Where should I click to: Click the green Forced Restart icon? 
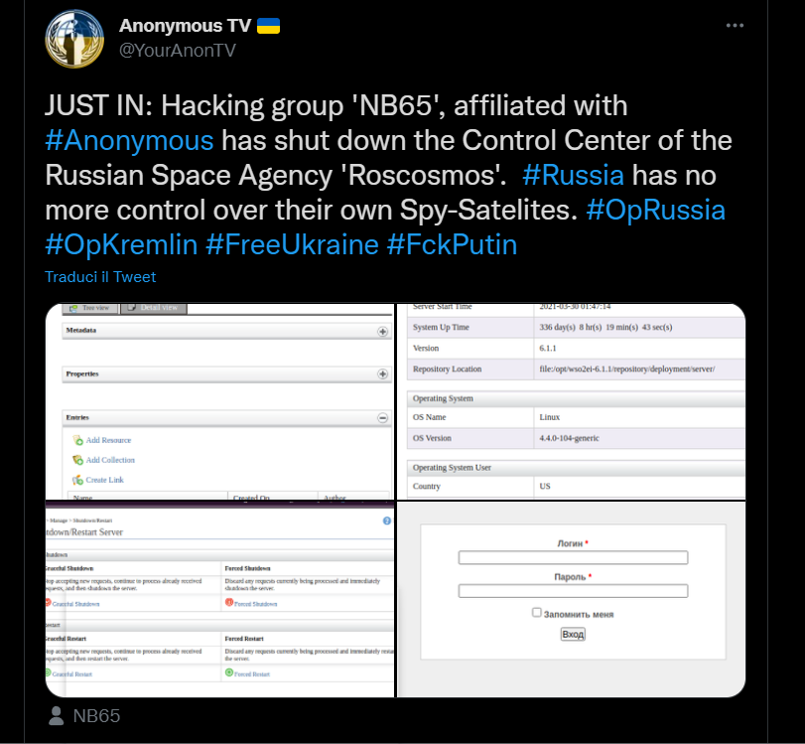coord(229,672)
